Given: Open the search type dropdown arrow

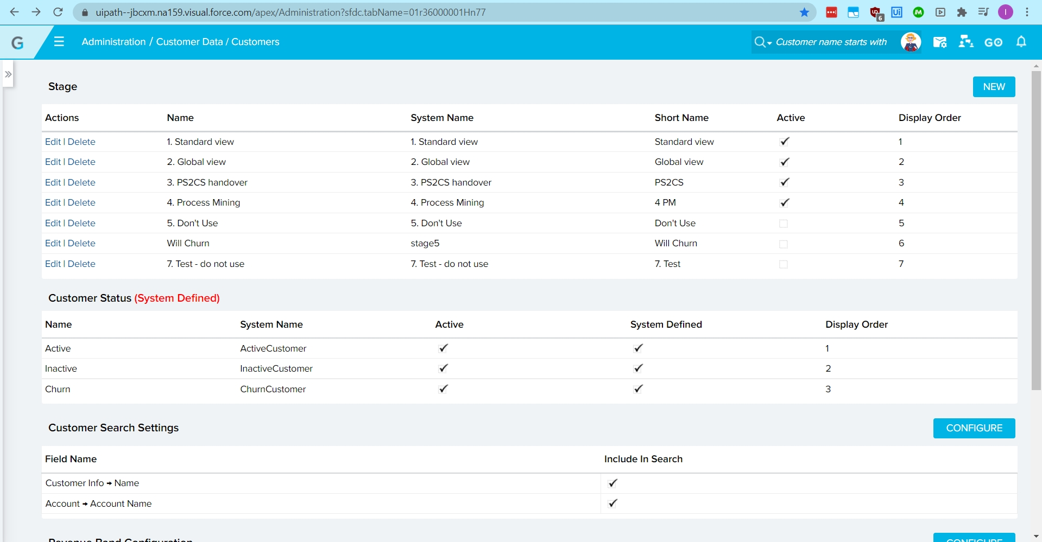Looking at the screenshot, I should (769, 43).
